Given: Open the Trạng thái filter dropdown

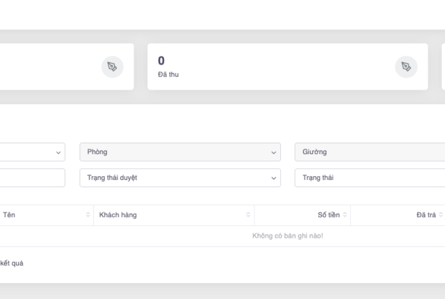Looking at the screenshot, I should [x=369, y=178].
